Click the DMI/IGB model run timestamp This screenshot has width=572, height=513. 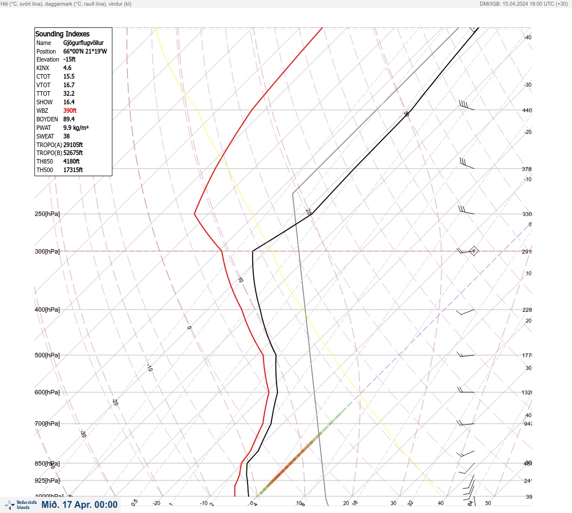[524, 3]
